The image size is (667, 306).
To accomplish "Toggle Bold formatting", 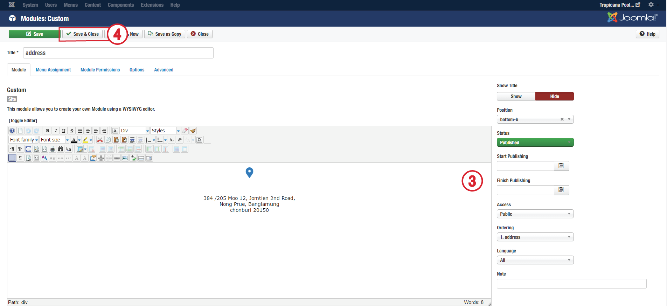I will tap(48, 131).
